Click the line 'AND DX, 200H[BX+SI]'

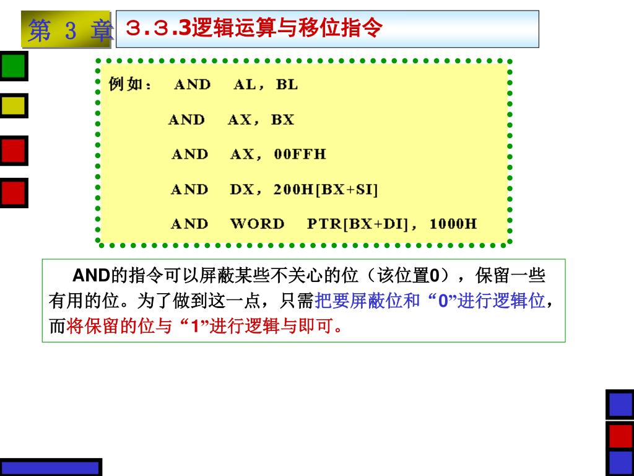pos(274,190)
